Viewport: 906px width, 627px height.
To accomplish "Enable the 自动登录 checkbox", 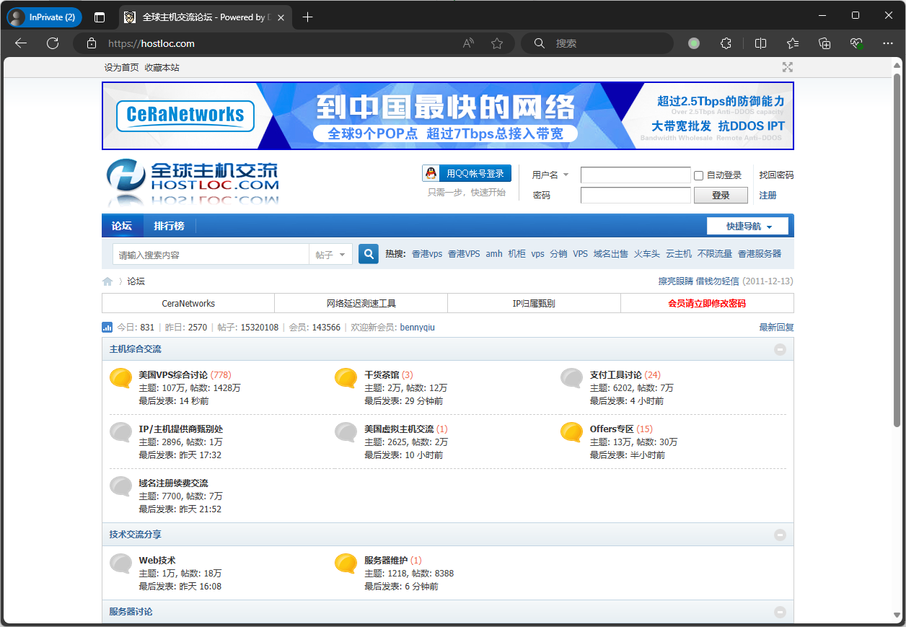I will (x=698, y=175).
